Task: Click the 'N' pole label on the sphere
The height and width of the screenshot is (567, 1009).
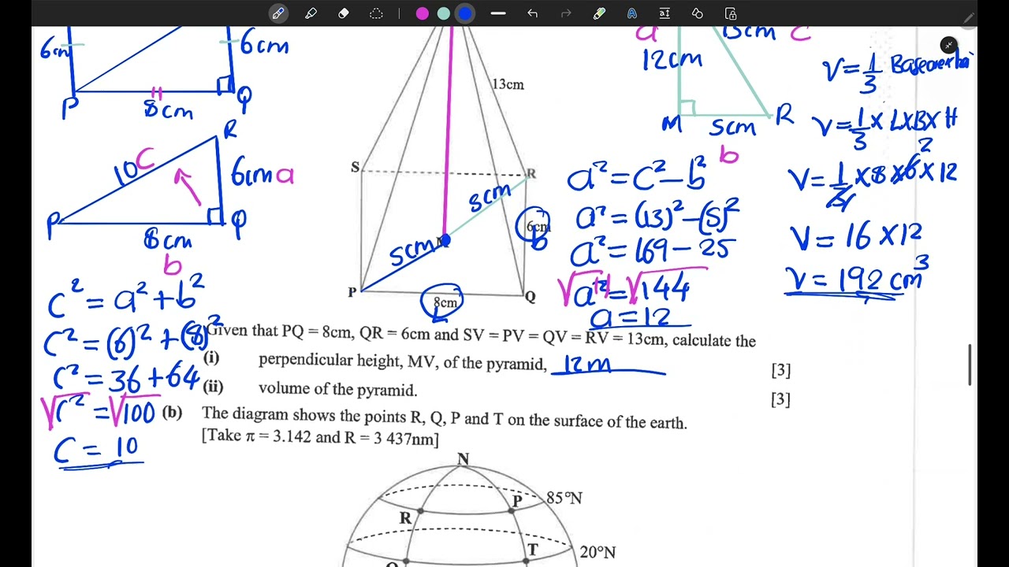Action: (x=463, y=459)
